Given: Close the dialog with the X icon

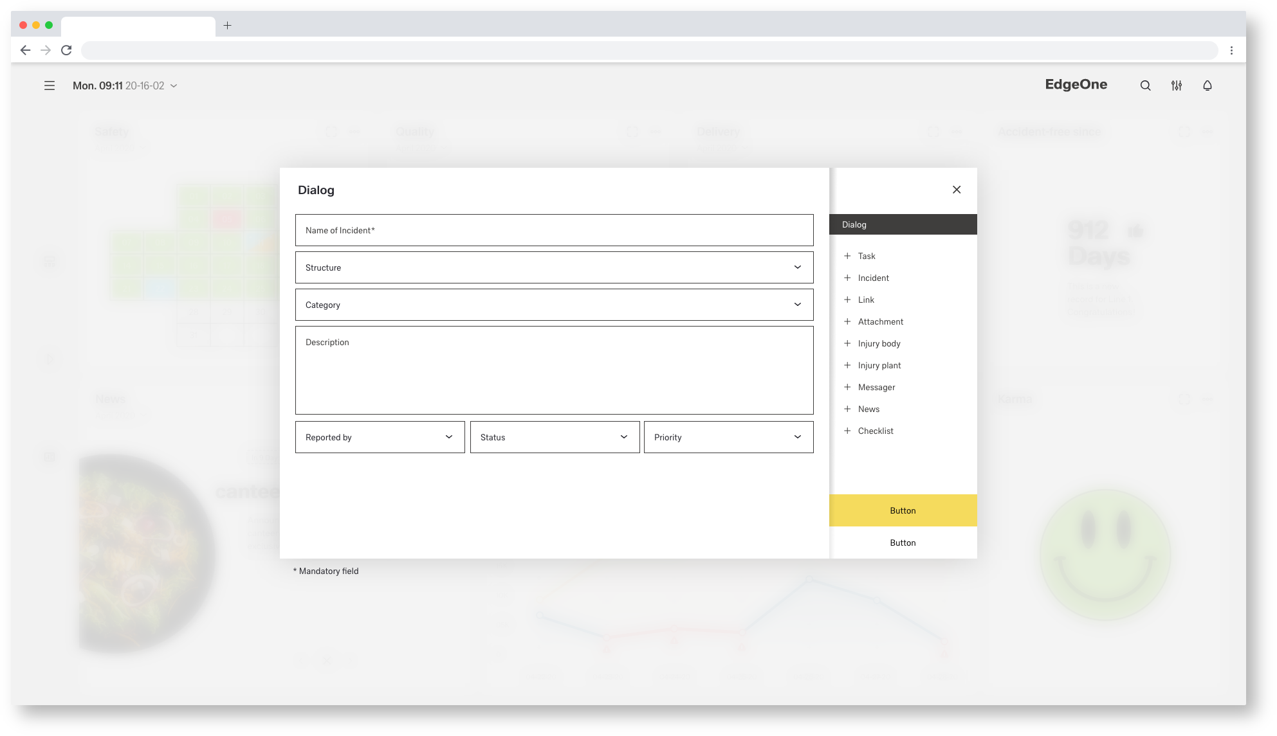Looking at the screenshot, I should 957,190.
